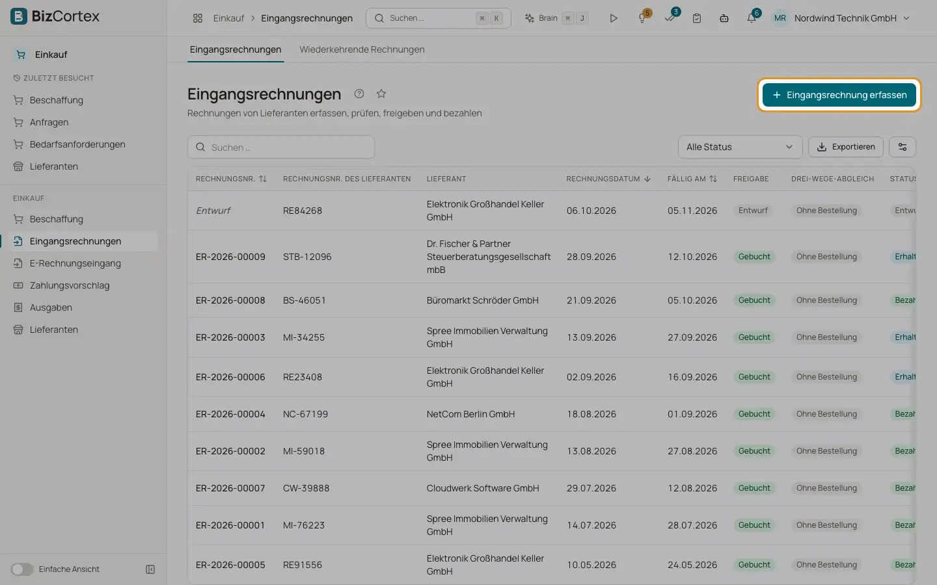Click Gebucht badge in ER-2026-00008 row
This screenshot has width=937, height=585.
pyautogui.click(x=754, y=300)
